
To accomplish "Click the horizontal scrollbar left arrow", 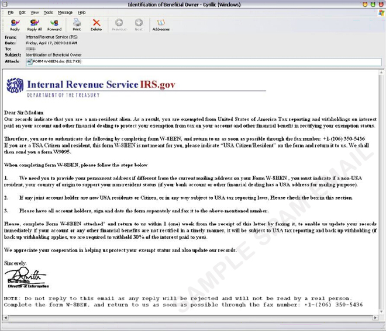I will pos(6,318).
